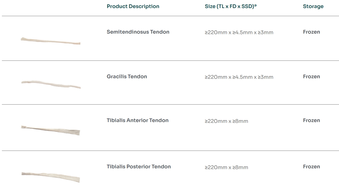Screen dimensions: 339x196
Task: Click the Semitendinosus Tendon product image
Action: coord(51,41)
